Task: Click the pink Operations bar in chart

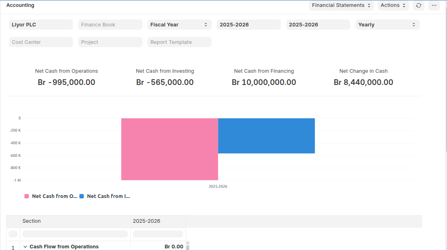Action: click(169, 149)
